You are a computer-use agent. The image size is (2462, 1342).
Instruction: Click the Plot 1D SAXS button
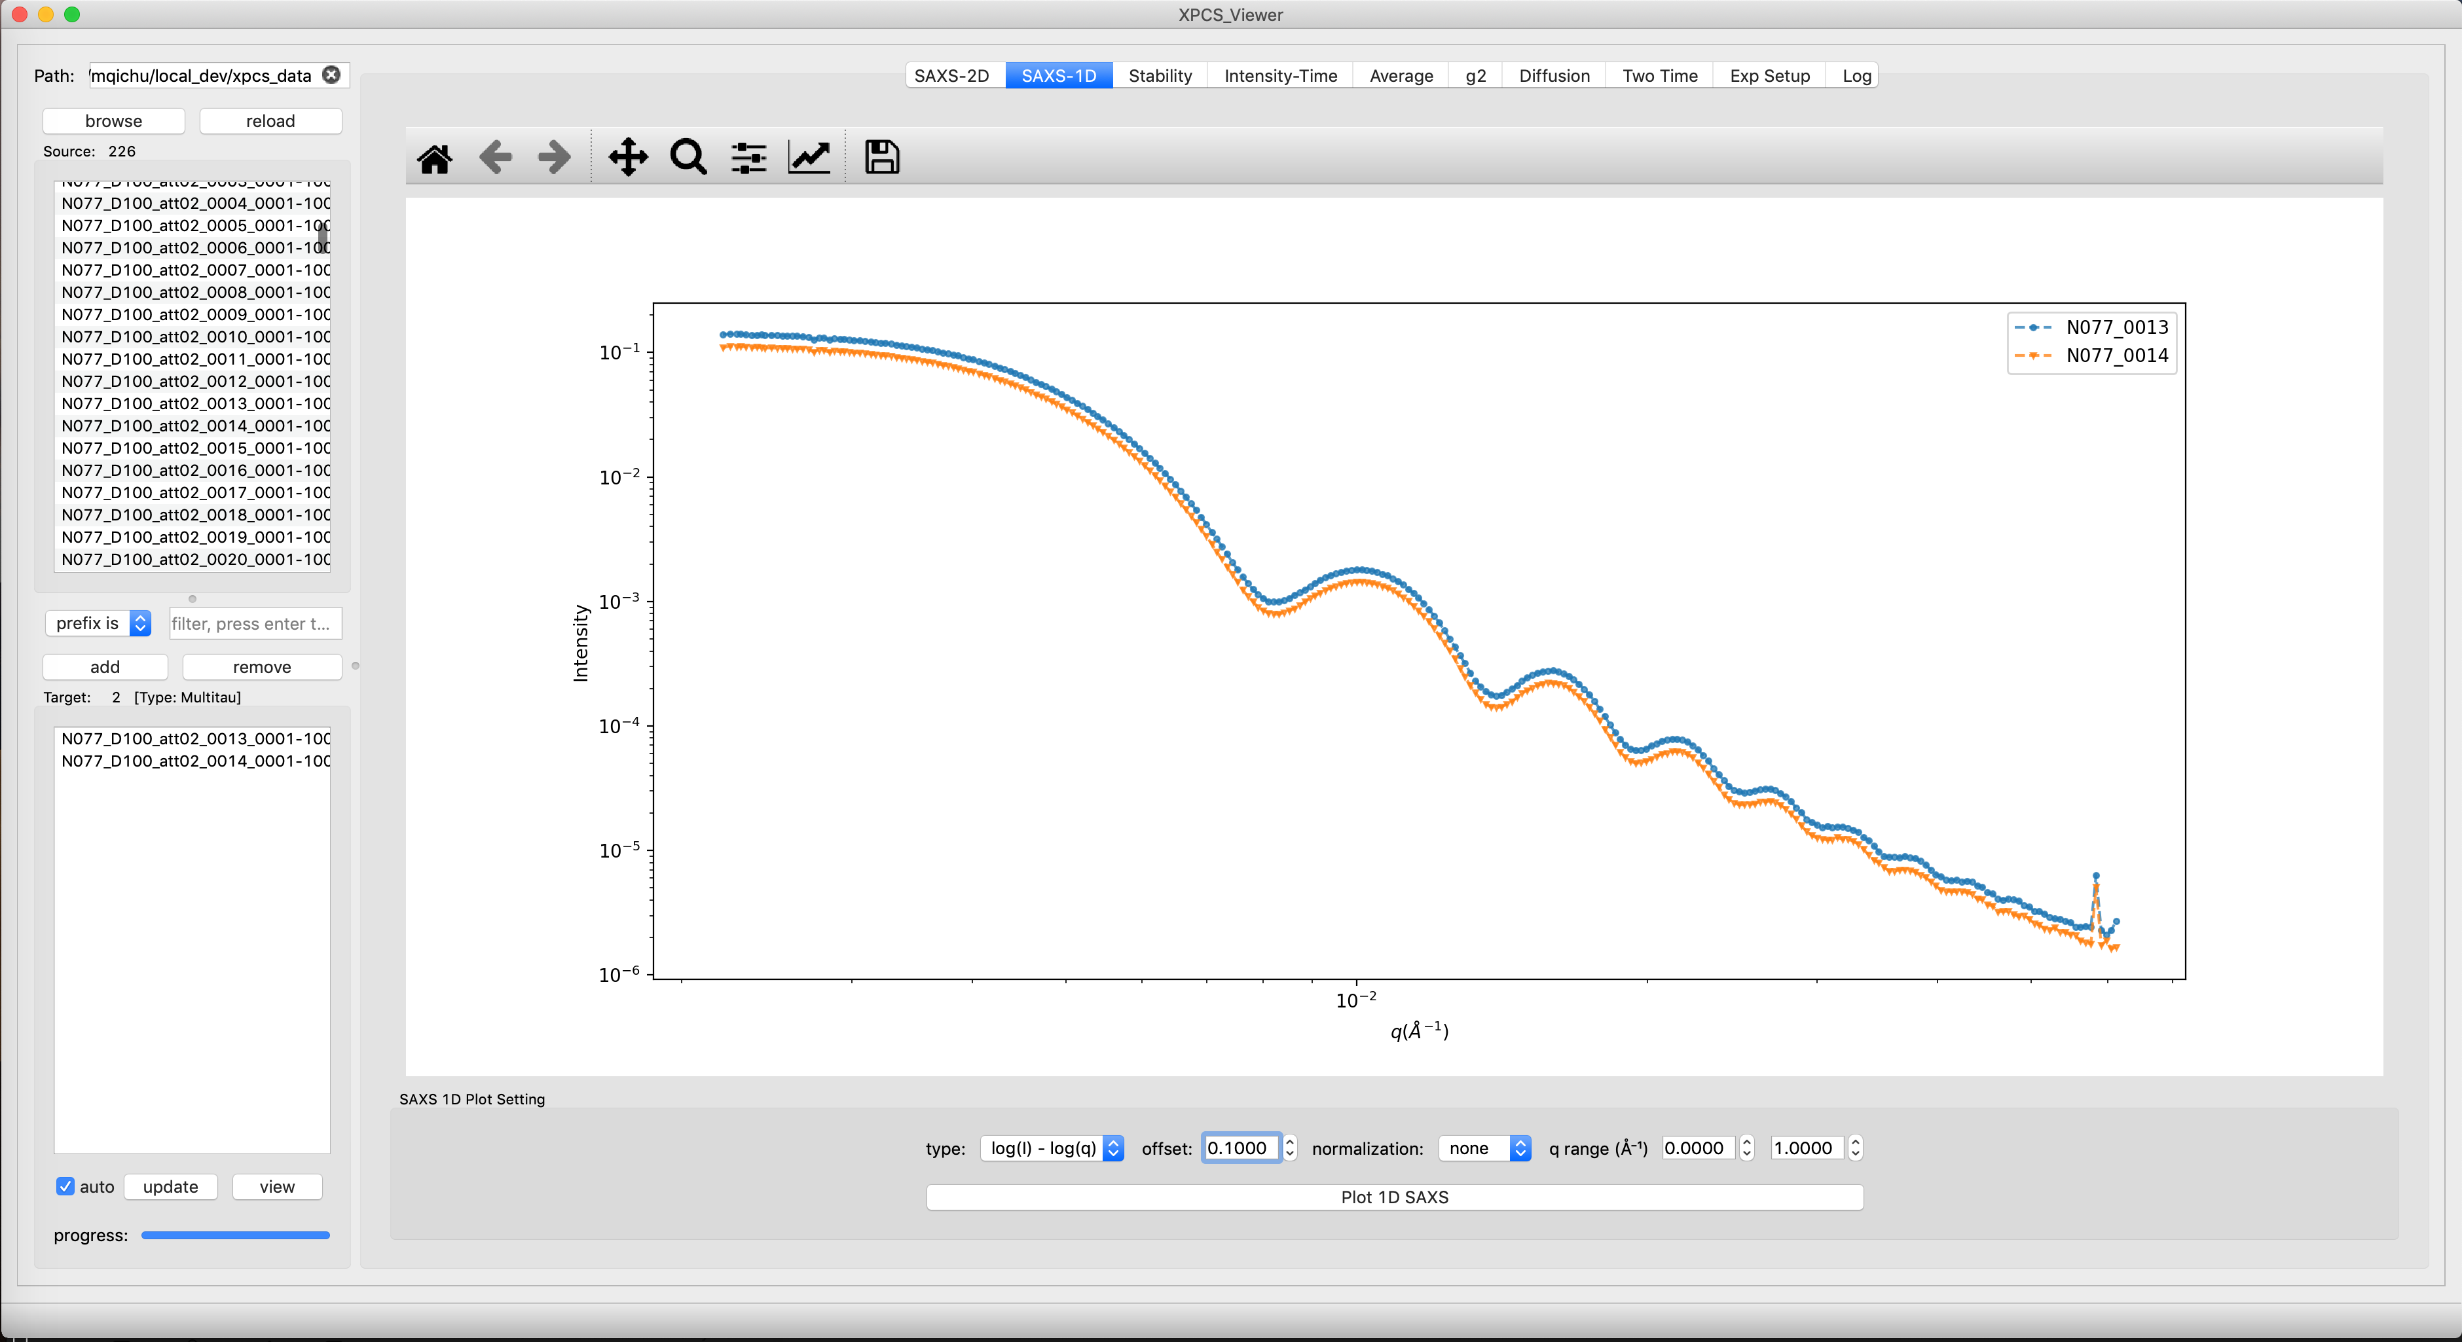coord(1395,1197)
